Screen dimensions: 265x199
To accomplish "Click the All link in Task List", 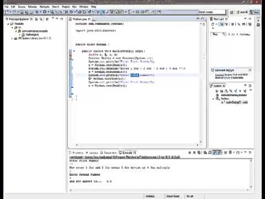I will (233, 34).
